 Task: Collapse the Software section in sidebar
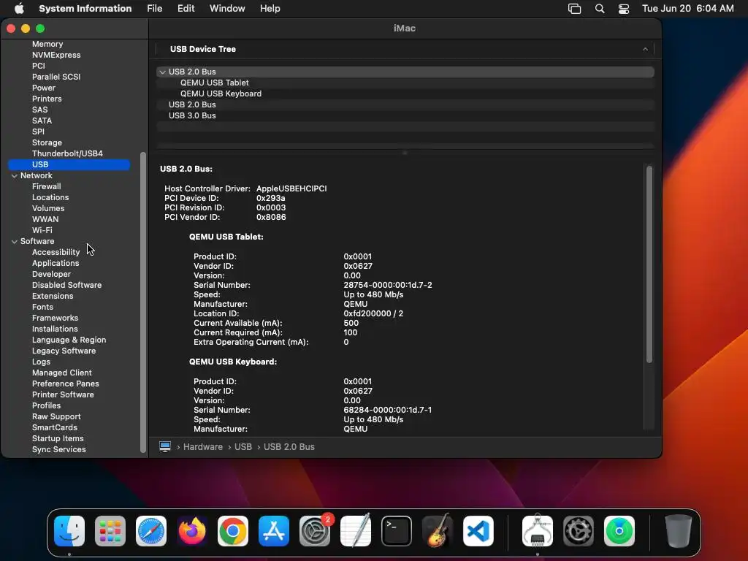point(15,241)
